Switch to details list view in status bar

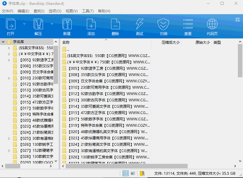(126, 173)
